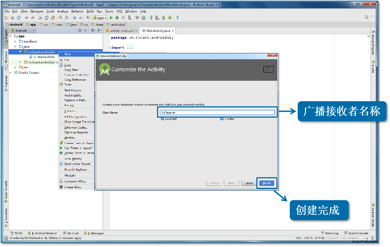Expand the Gradle Scripts node
The height and width of the screenshot is (247, 390).
pyautogui.click(x=11, y=72)
